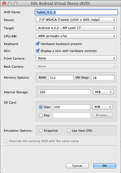Open the Target Android version dropdown

click(x=76, y=28)
